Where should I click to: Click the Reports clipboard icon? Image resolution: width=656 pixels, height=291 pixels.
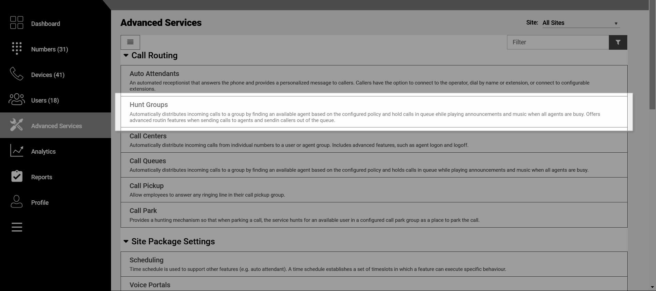(16, 176)
